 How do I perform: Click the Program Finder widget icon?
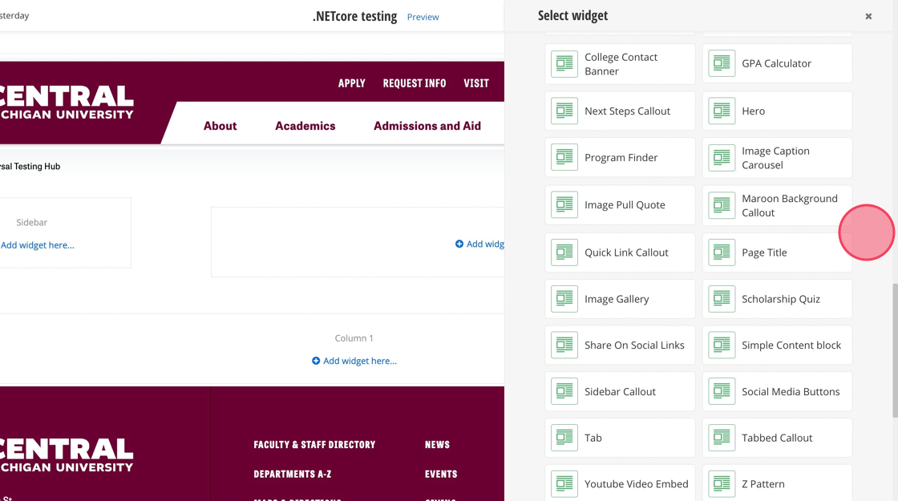click(x=564, y=157)
